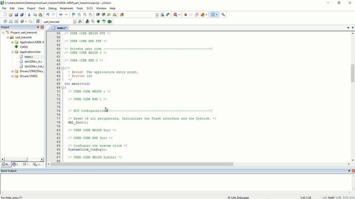Close the Build Output panel

coord(353,171)
